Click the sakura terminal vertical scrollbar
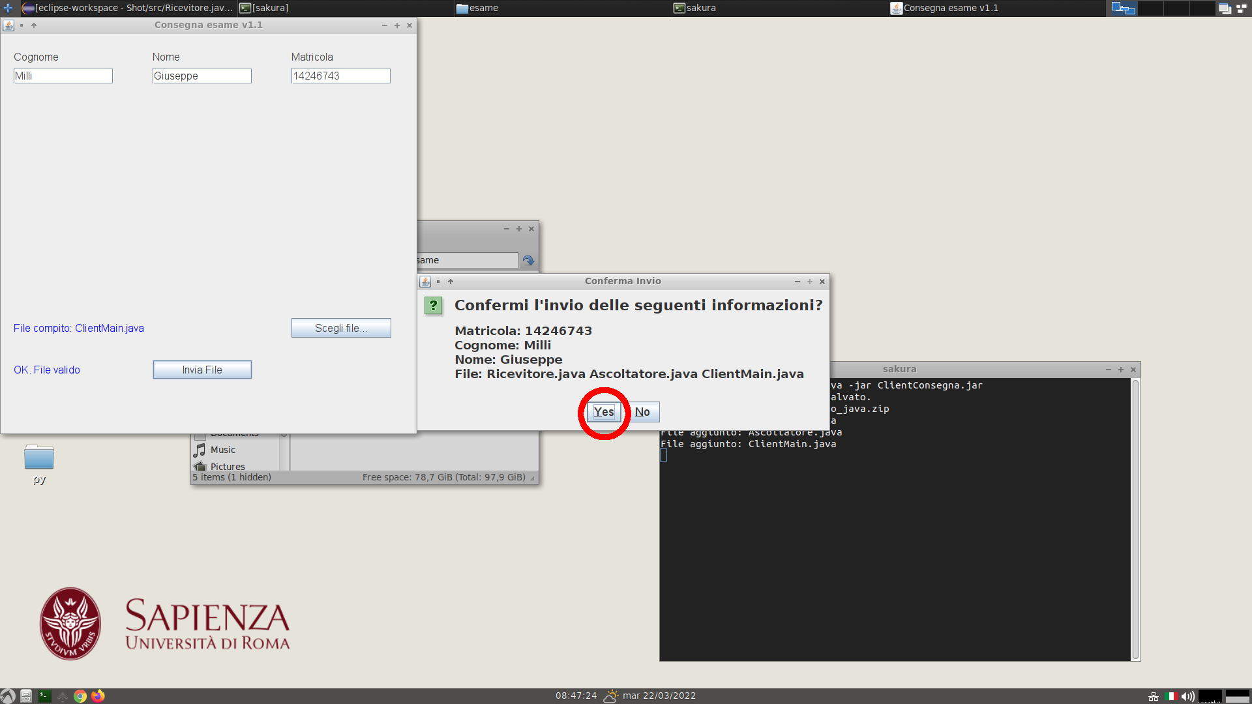This screenshot has width=1252, height=704. point(1135,518)
